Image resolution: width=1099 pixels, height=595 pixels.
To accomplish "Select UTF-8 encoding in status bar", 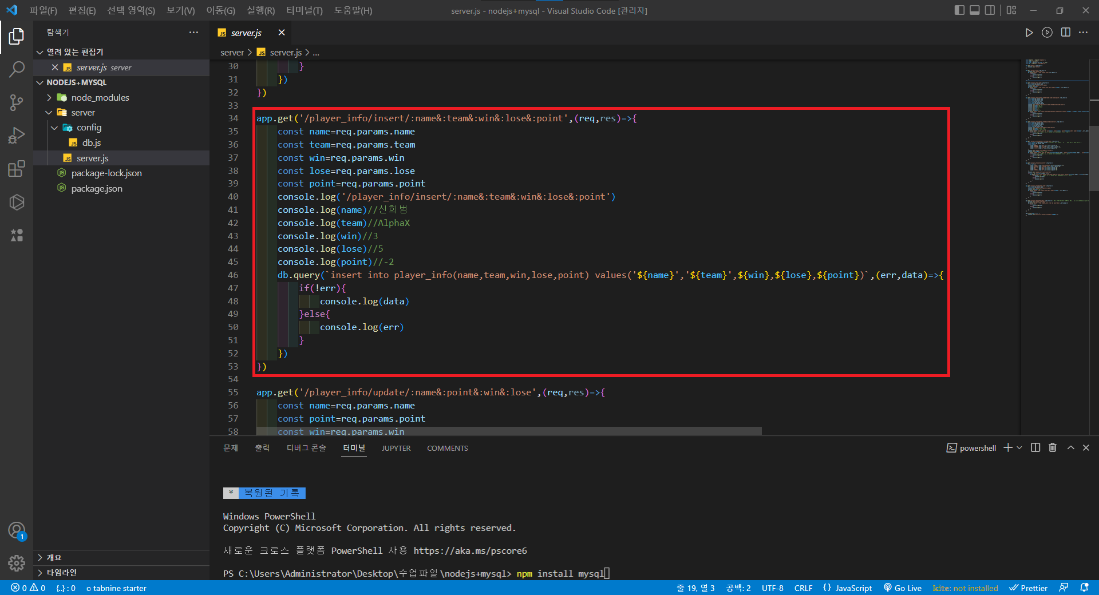I will click(x=773, y=588).
